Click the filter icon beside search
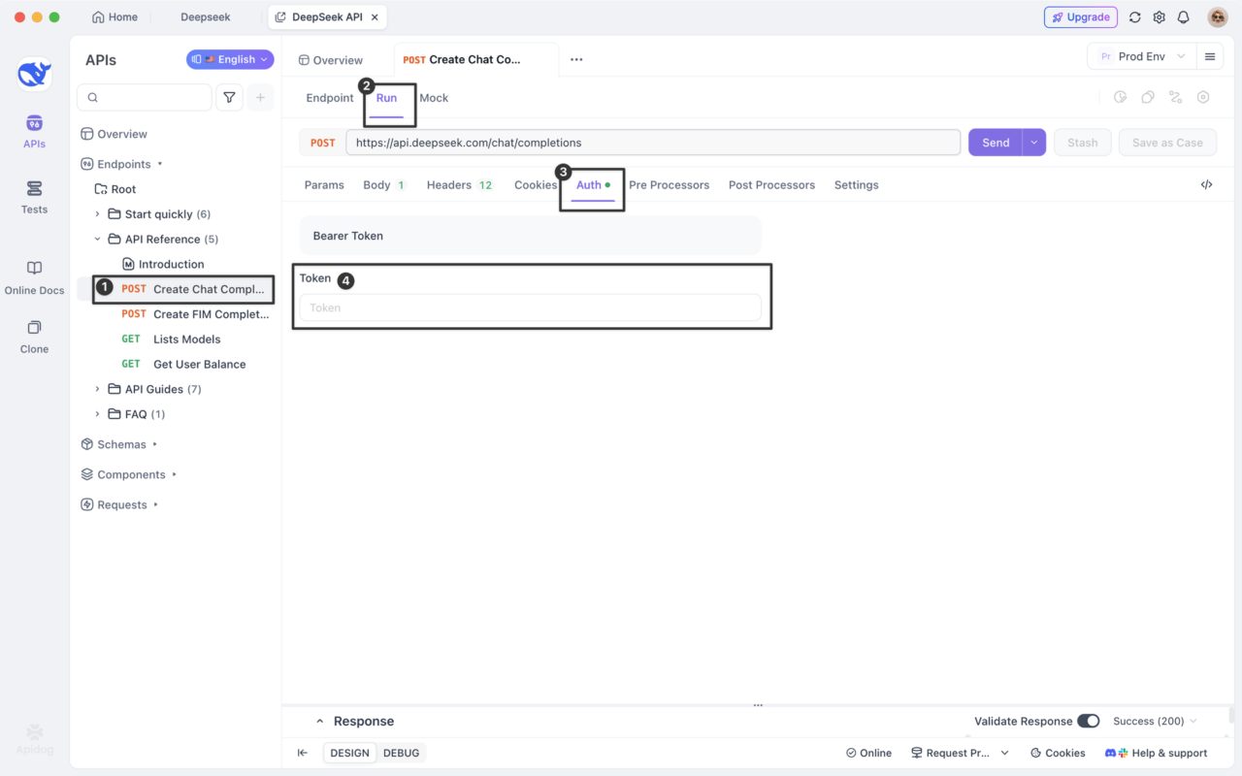Image resolution: width=1242 pixels, height=776 pixels. 229,97
